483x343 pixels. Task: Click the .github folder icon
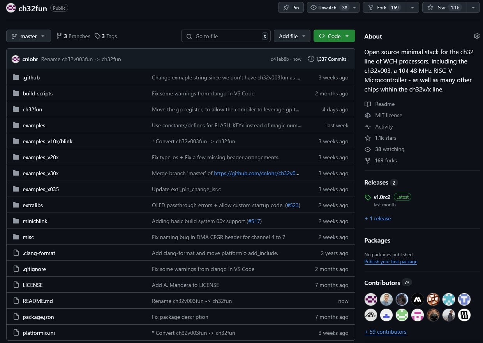pyautogui.click(x=16, y=77)
